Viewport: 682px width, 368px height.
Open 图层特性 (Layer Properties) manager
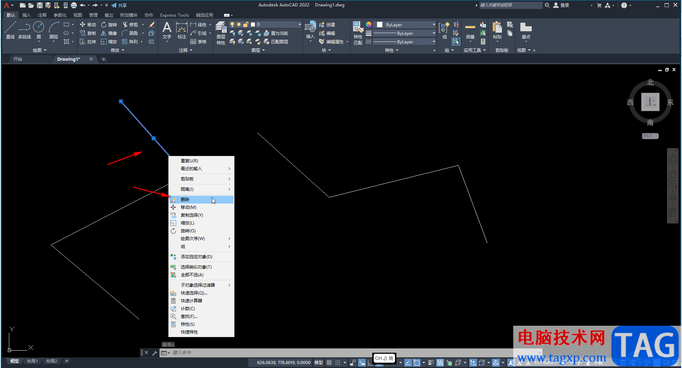221,33
